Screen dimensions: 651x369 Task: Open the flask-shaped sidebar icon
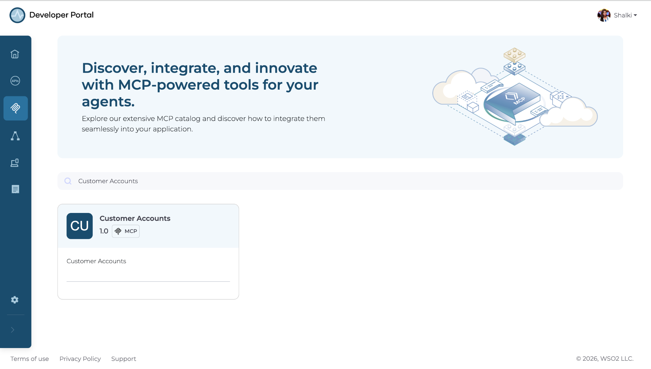coord(15,136)
